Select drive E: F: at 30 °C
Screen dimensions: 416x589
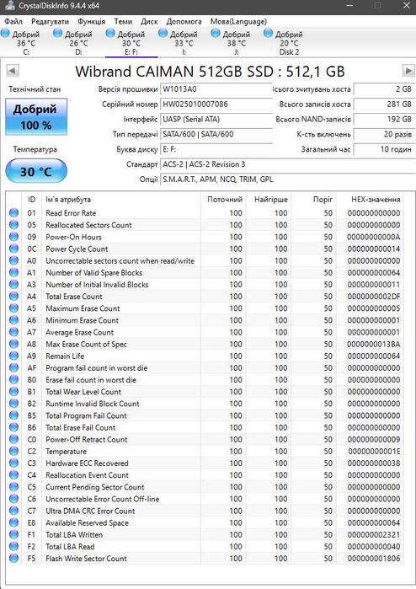coord(131,43)
